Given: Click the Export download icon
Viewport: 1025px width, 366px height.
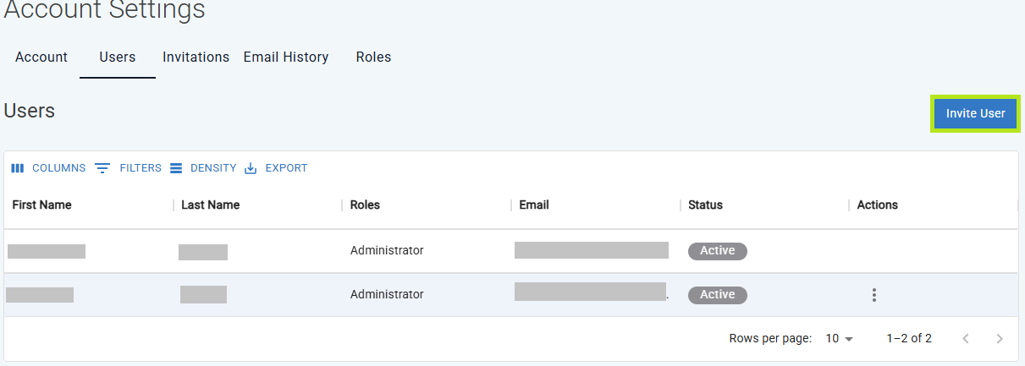Looking at the screenshot, I should (251, 168).
